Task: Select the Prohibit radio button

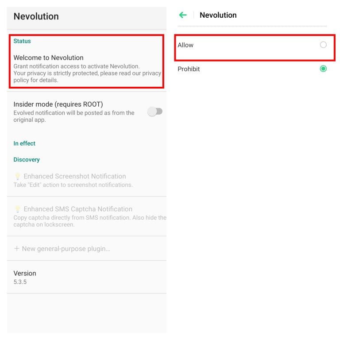Action: tap(323, 69)
